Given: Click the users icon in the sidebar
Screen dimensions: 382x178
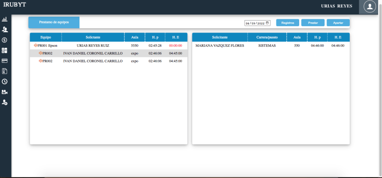Looking at the screenshot, I should click(5, 30).
